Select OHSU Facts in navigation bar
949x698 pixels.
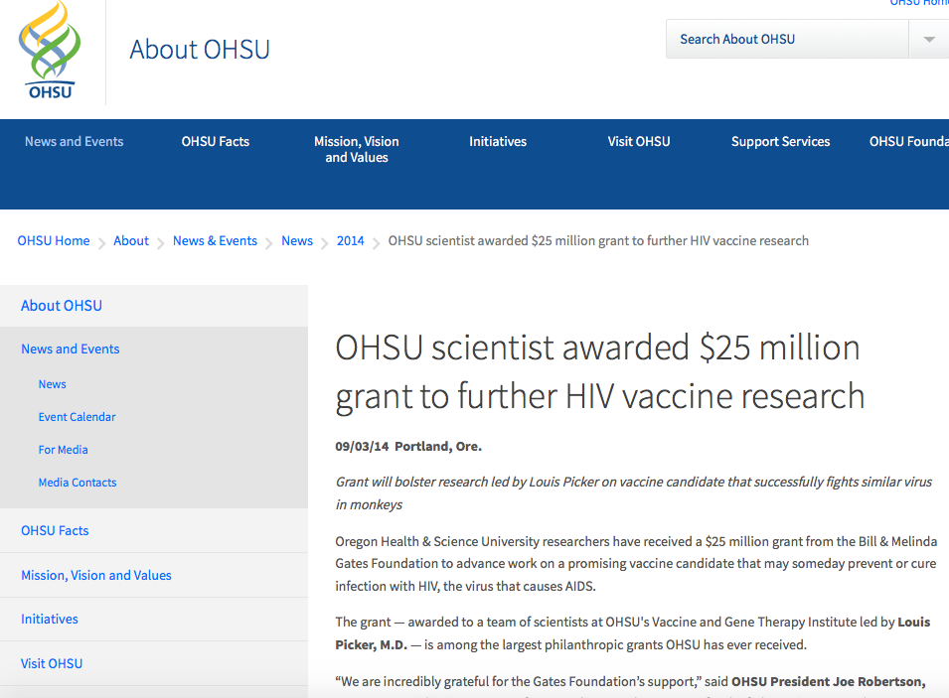pyautogui.click(x=216, y=142)
